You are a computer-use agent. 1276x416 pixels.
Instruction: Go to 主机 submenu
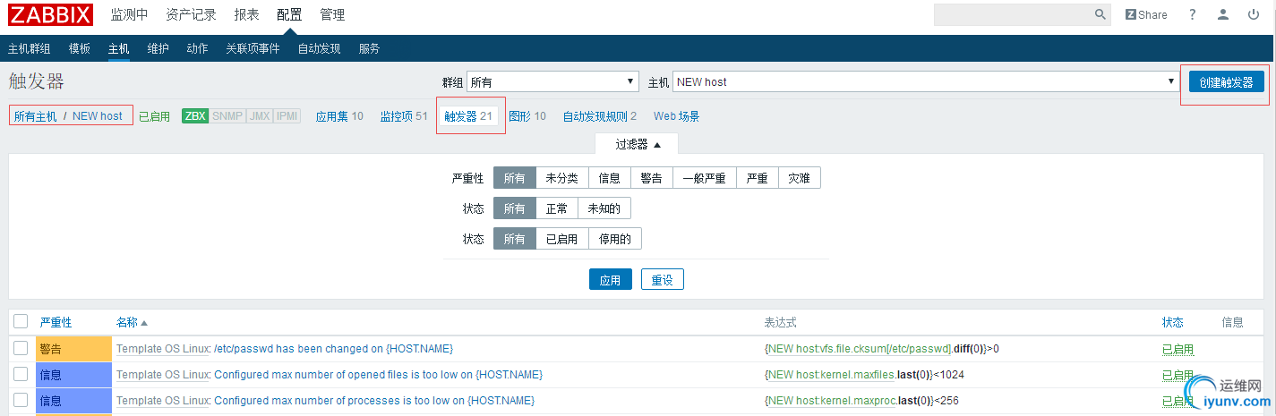pos(119,48)
